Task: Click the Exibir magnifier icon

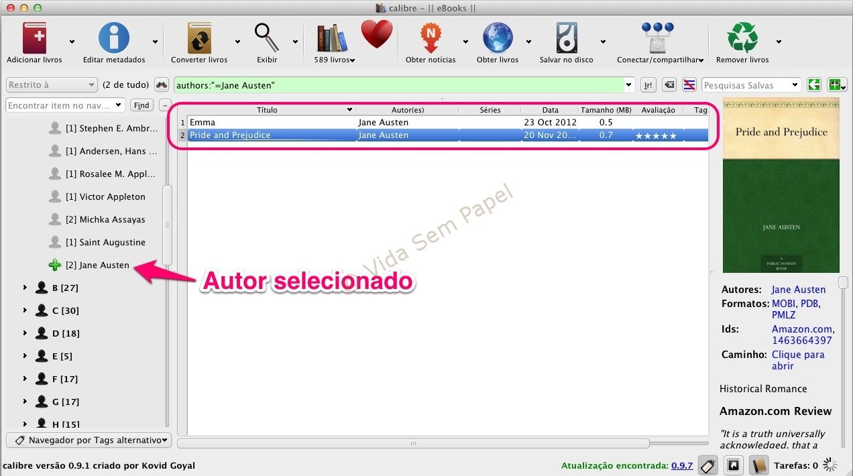Action: coord(267,38)
